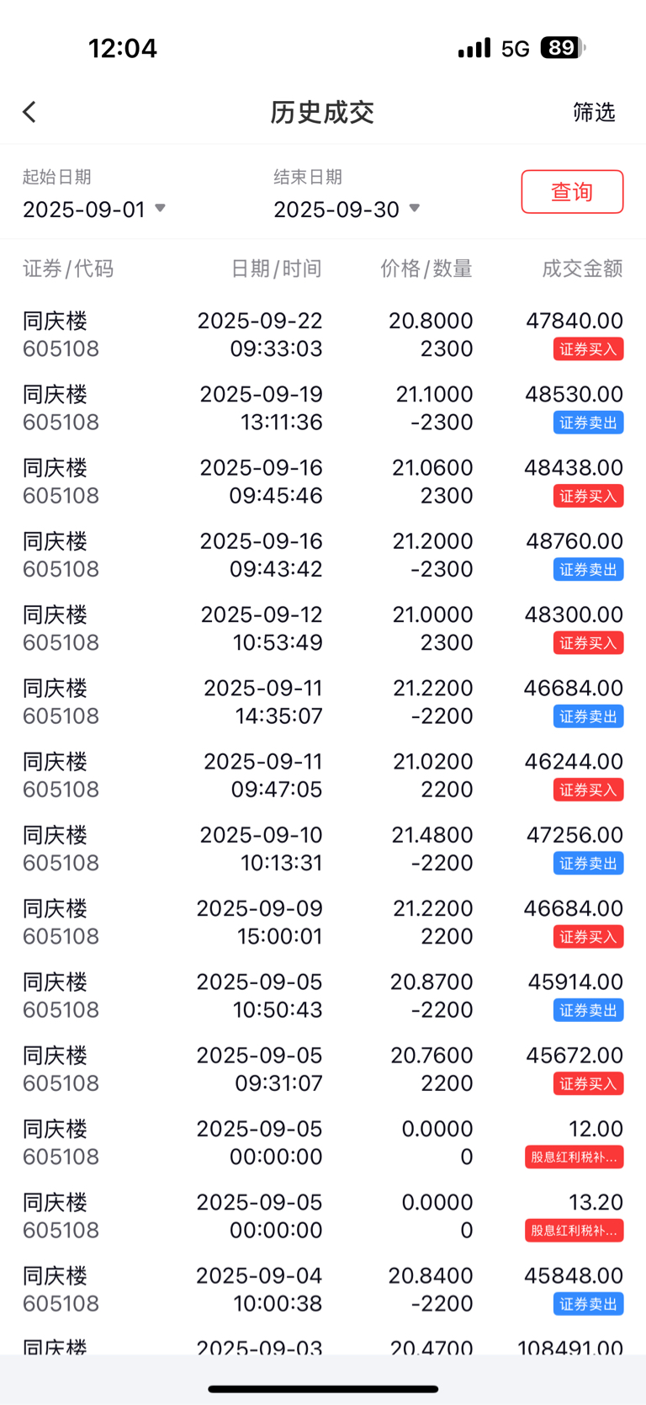The width and height of the screenshot is (646, 1405).
Task: Tap 证券卖出 tag on 09-19 trade
Action: point(588,423)
